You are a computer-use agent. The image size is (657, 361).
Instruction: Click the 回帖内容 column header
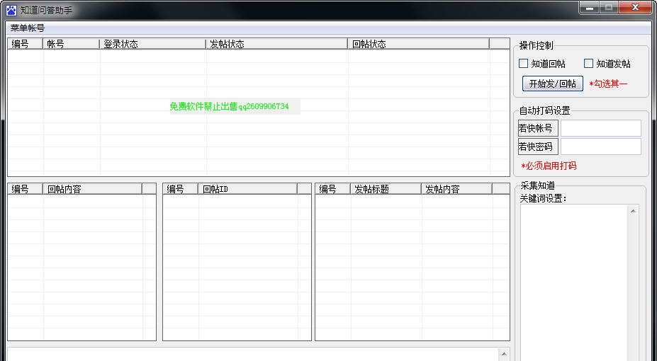pos(93,189)
